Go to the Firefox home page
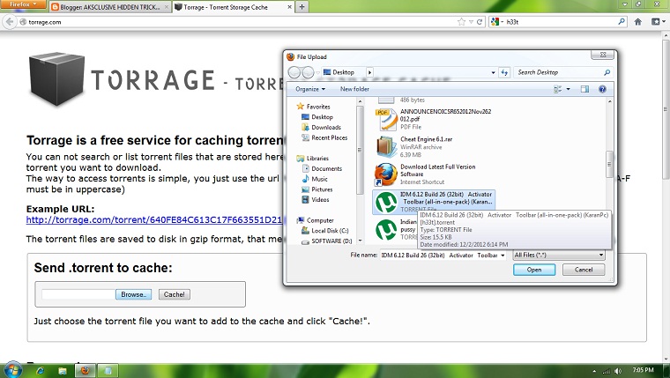This screenshot has width=670, height=378. point(638,22)
